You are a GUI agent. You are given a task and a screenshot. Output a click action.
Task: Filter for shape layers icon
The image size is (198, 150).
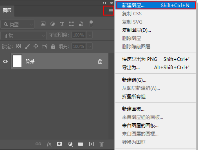click(x=71, y=24)
